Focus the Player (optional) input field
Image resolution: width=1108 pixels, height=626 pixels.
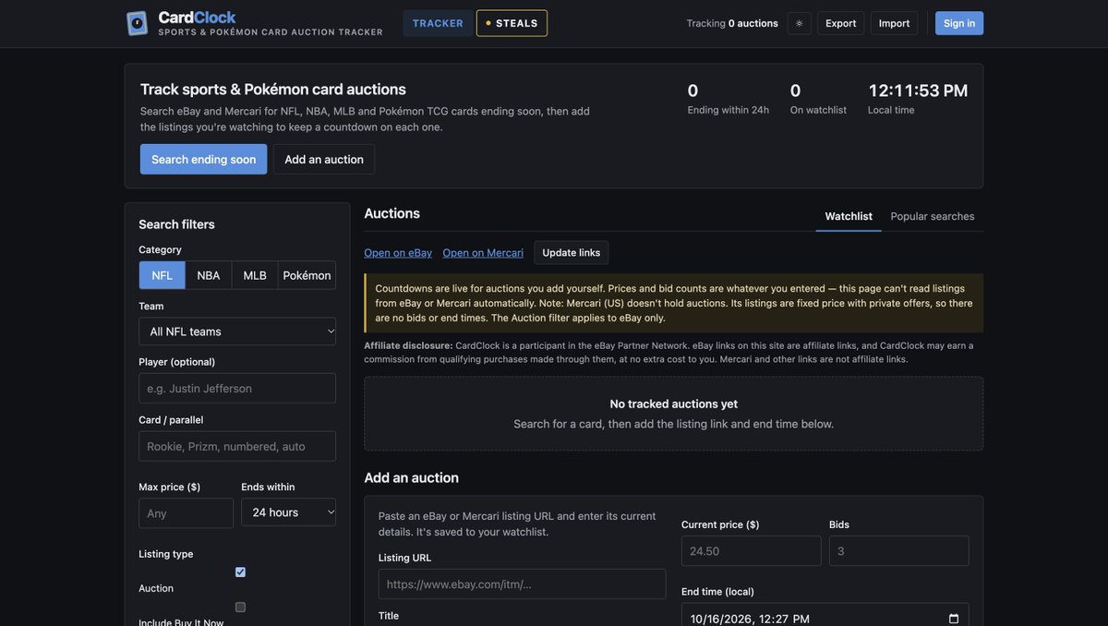tap(237, 389)
